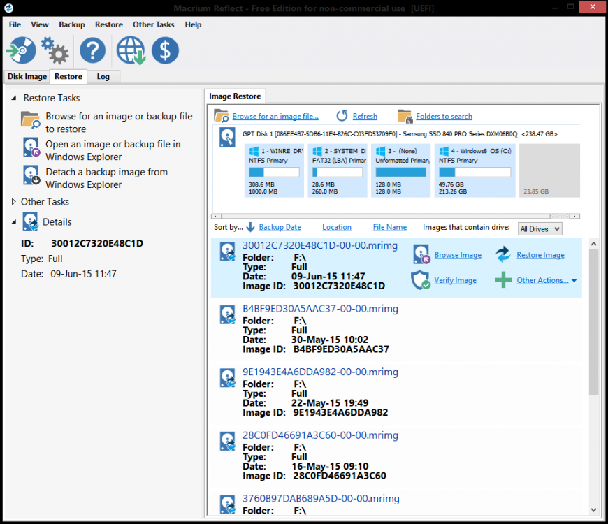The image size is (608, 524).
Task: Click the 23.85 GB unallocated space block
Action: [549, 170]
